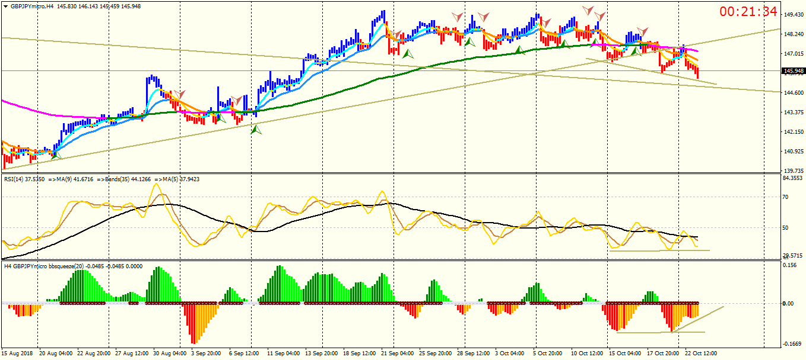Click the 148.240 price axis label
This screenshot has width=806, height=360.
click(x=794, y=34)
